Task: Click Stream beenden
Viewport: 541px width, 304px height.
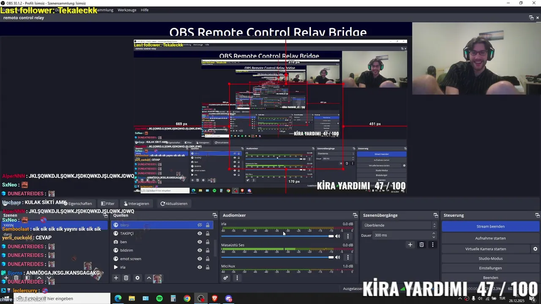Action: [x=490, y=226]
